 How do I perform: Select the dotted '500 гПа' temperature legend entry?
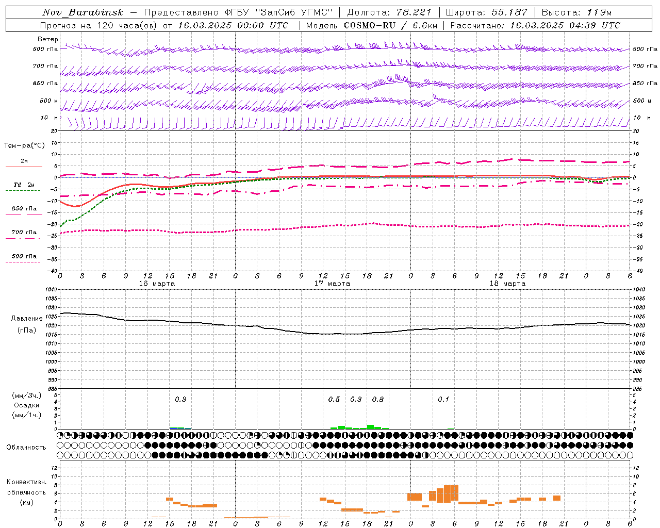click(24, 256)
